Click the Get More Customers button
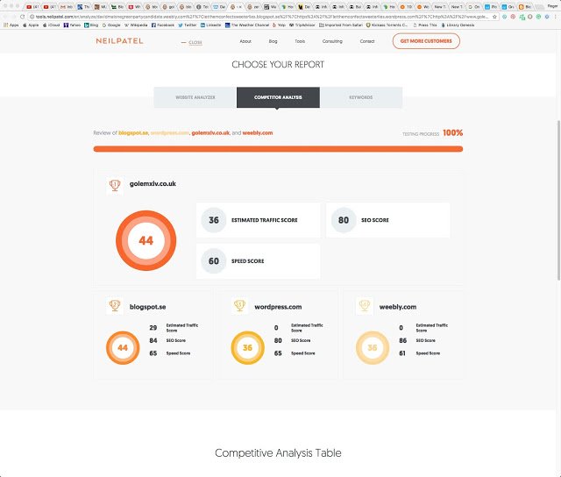 coord(426,41)
